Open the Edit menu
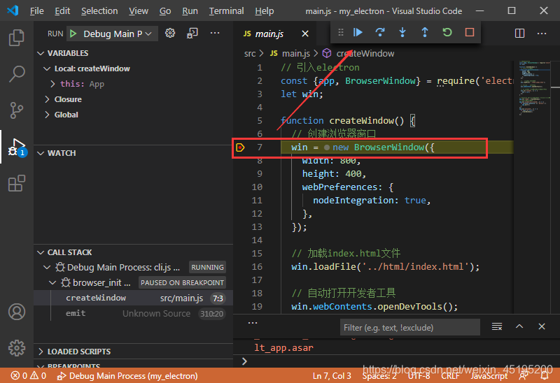The width and height of the screenshot is (560, 383). pos(62,11)
